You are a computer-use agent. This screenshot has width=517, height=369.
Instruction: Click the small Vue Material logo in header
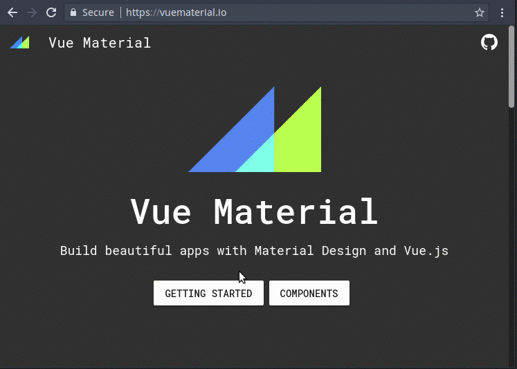tap(20, 42)
